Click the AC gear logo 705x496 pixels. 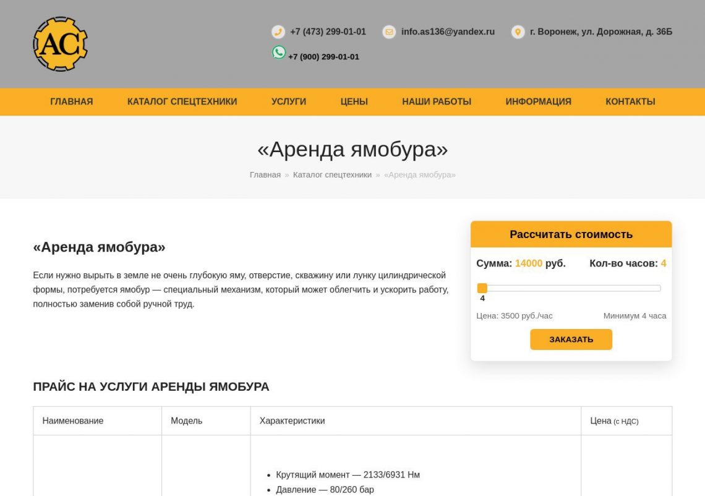point(60,44)
